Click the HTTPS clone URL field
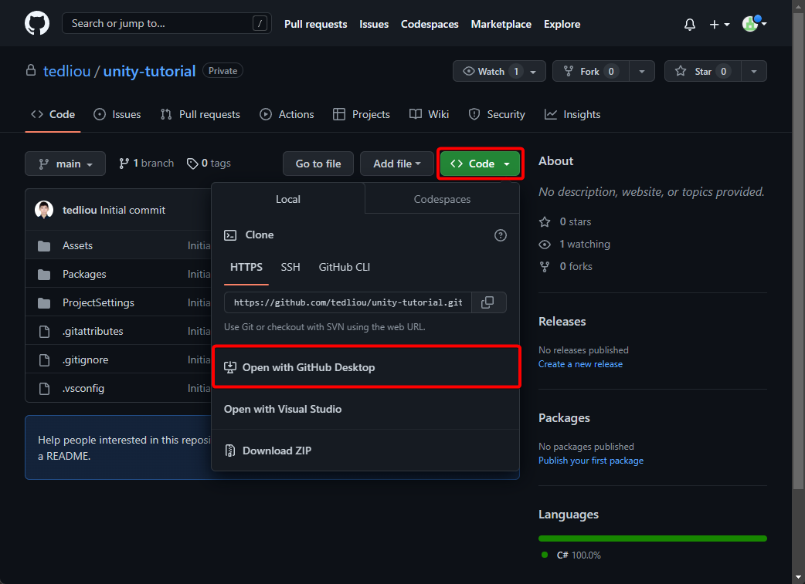This screenshot has width=805, height=584. click(x=348, y=302)
